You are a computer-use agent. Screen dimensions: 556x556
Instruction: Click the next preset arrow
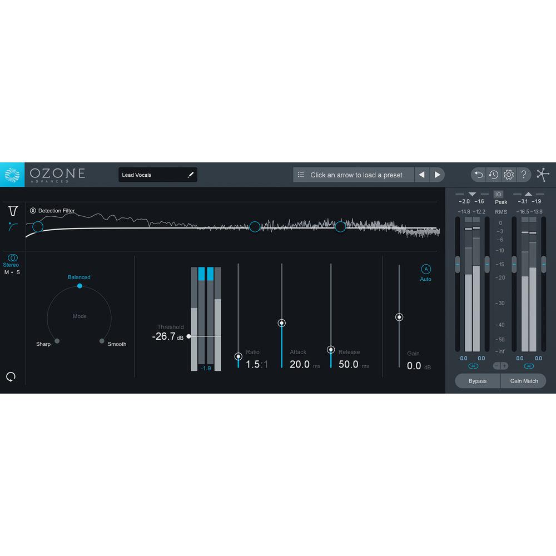pos(438,174)
